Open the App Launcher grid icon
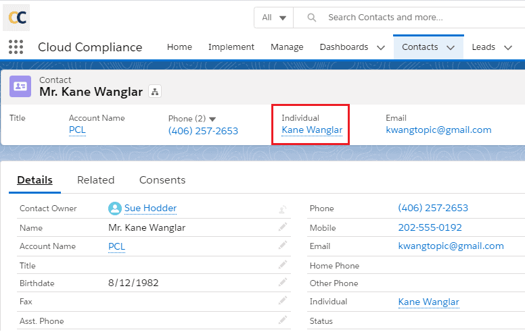 [16, 47]
